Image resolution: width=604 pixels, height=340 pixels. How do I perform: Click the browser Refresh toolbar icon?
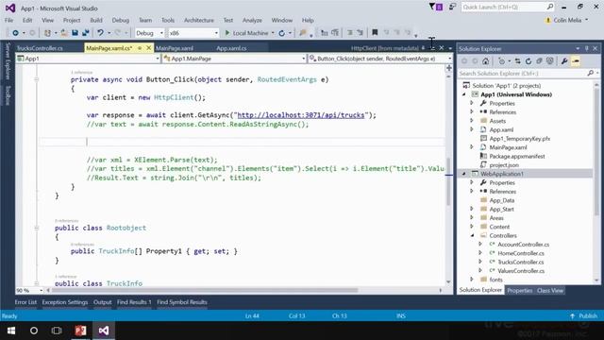281,33
